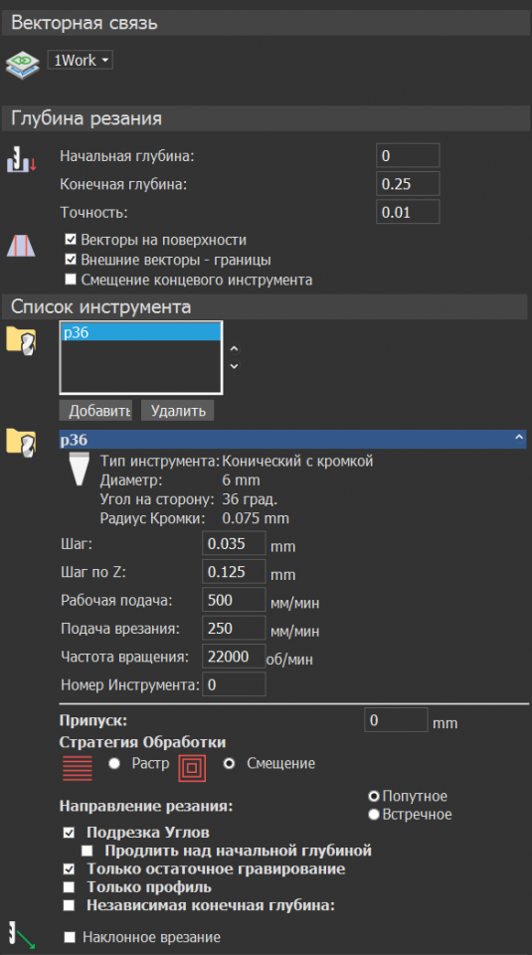The width and height of the screenshot is (532, 955).
Task: Open tool database folder icon beside tool list
Action: click(21, 340)
